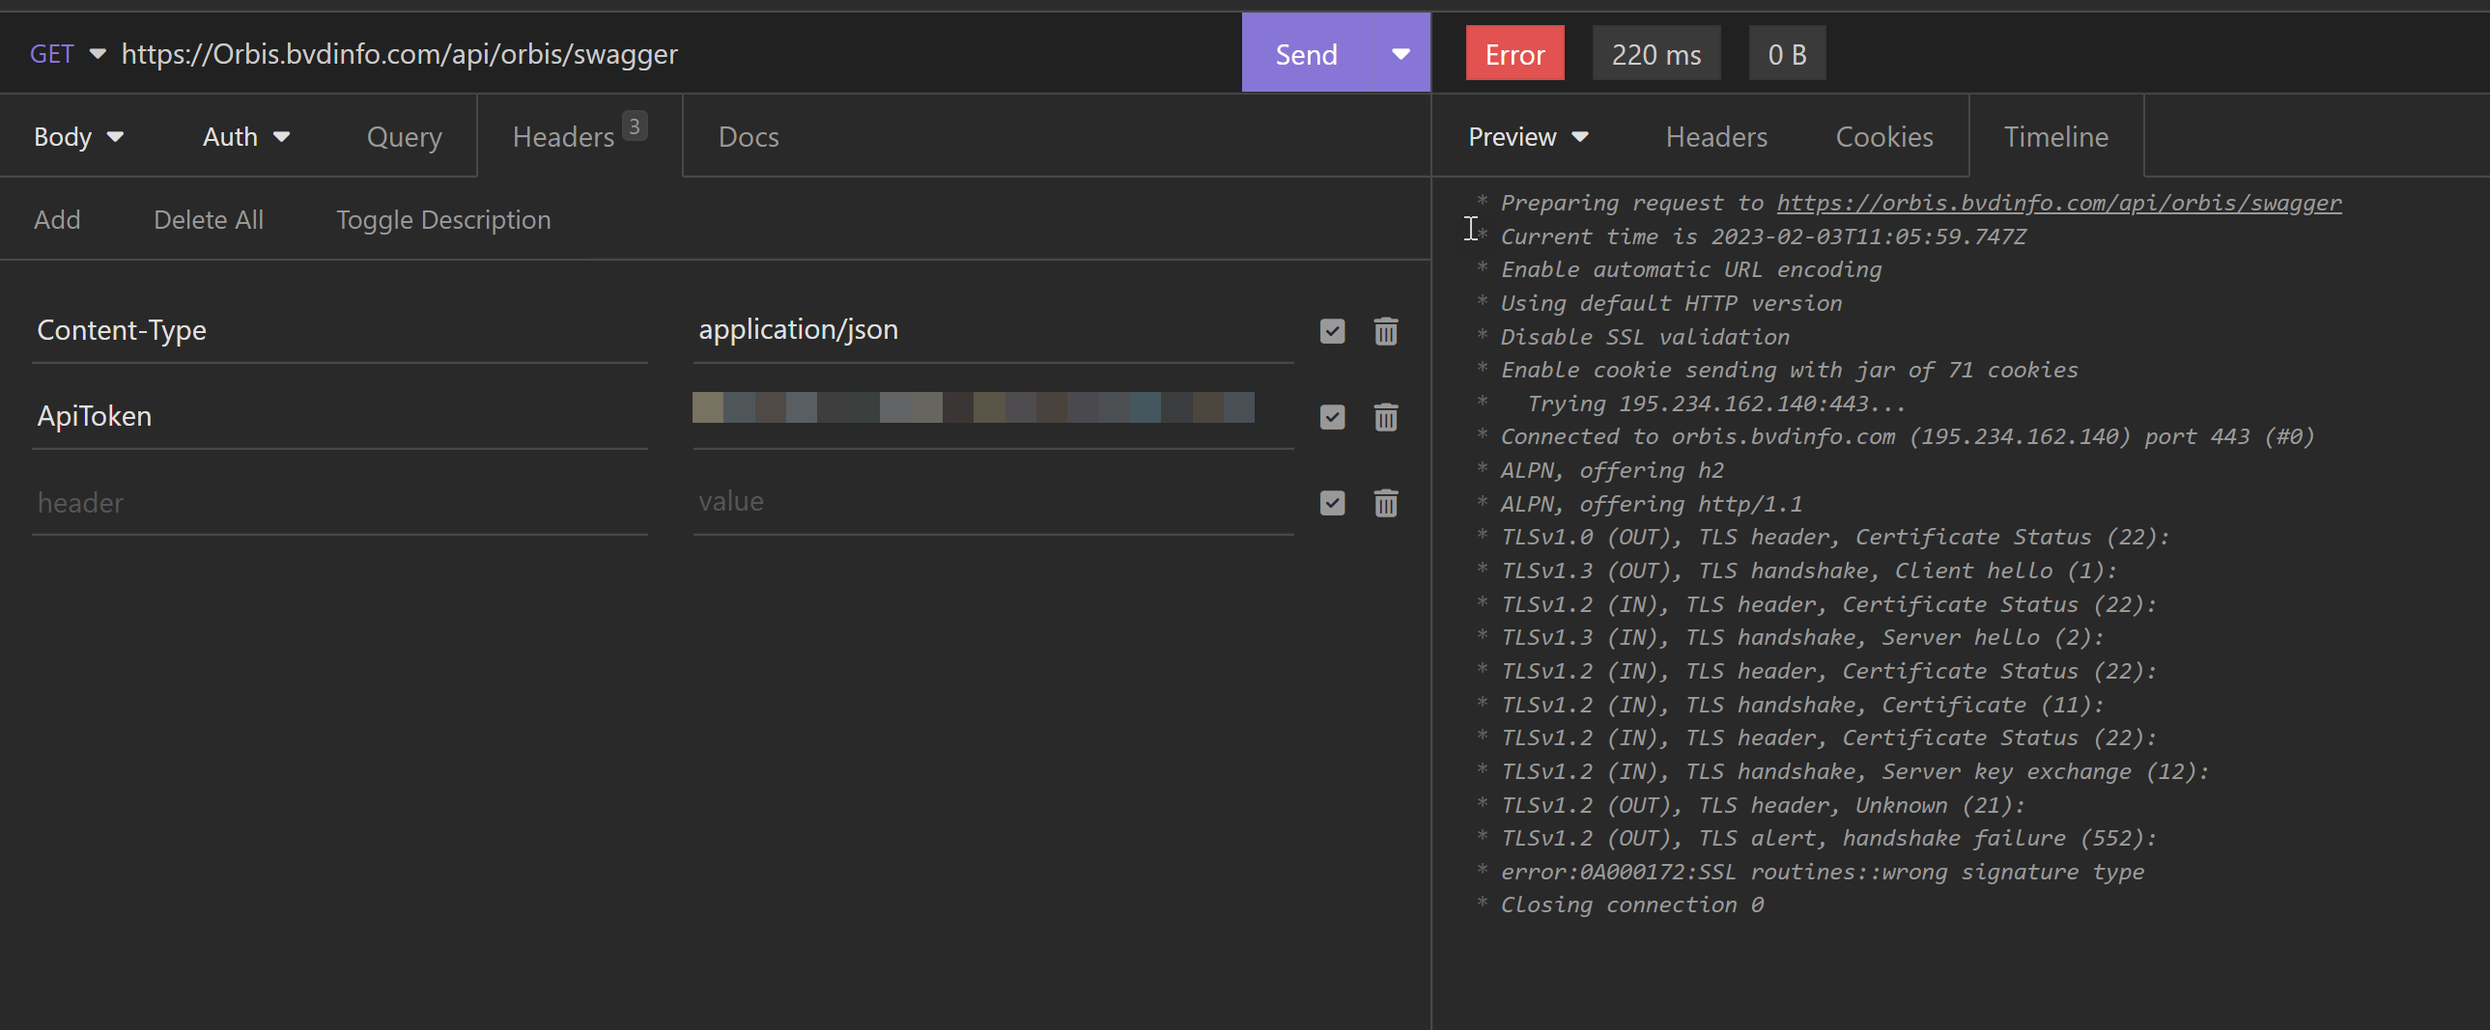Delete the ApiToken header row
Image resolution: width=2490 pixels, height=1030 pixels.
(1386, 417)
